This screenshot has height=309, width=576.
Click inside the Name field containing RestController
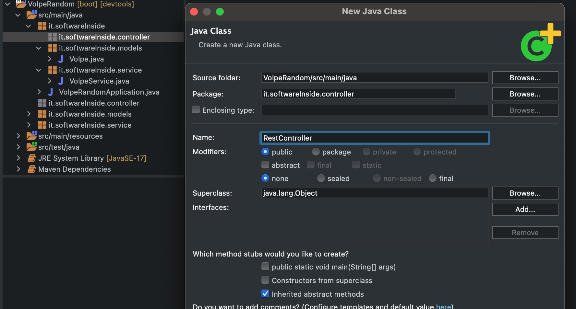(x=373, y=138)
